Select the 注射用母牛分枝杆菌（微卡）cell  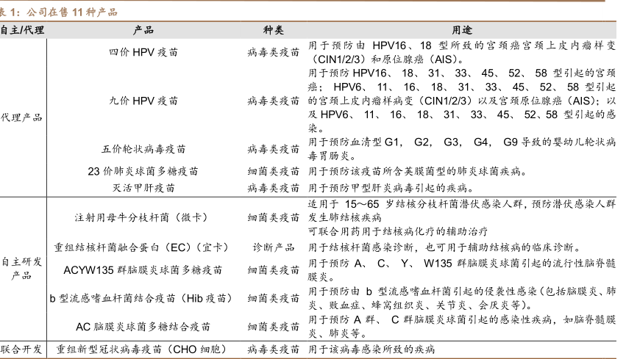(x=143, y=218)
